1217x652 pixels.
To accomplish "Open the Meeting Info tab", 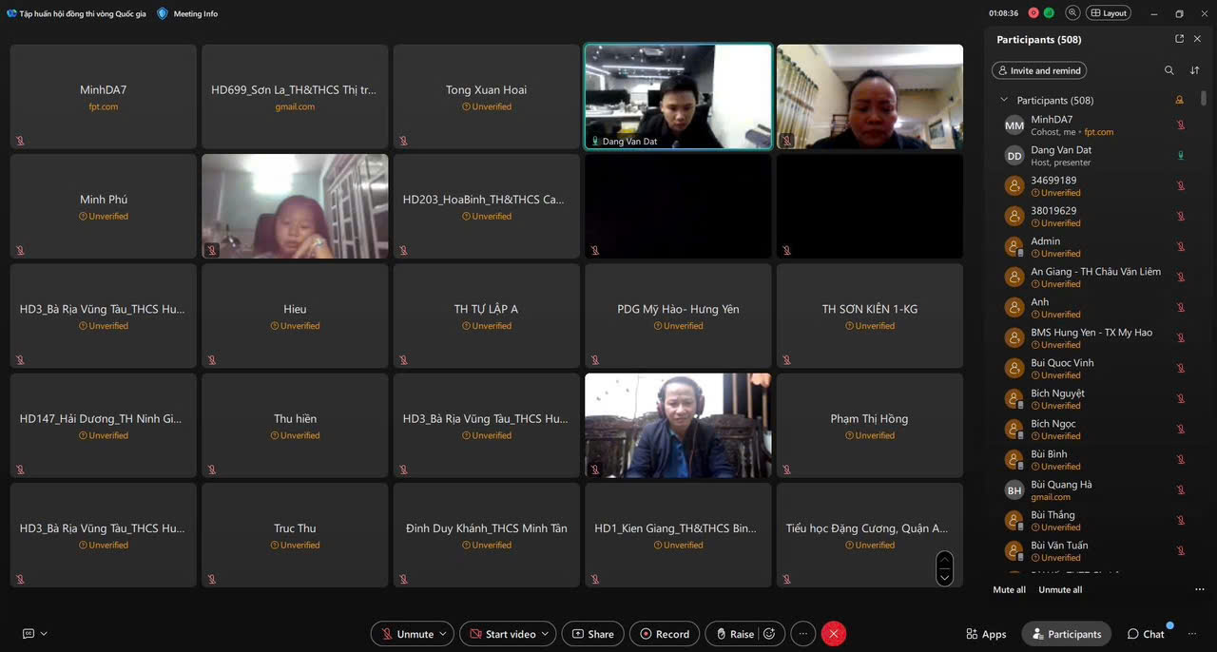I will (188, 13).
